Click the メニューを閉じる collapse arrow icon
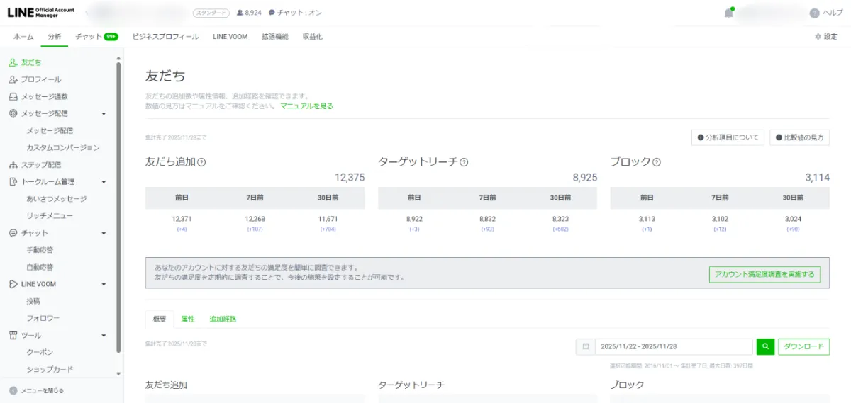This screenshot has height=403, width=851. tap(13, 390)
